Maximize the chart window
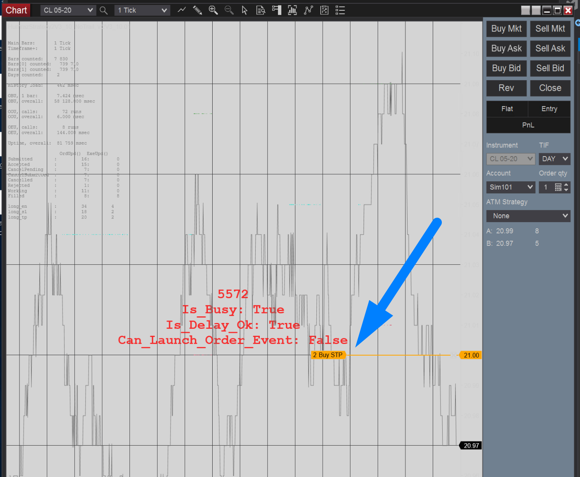This screenshot has width=580, height=477. tap(558, 10)
